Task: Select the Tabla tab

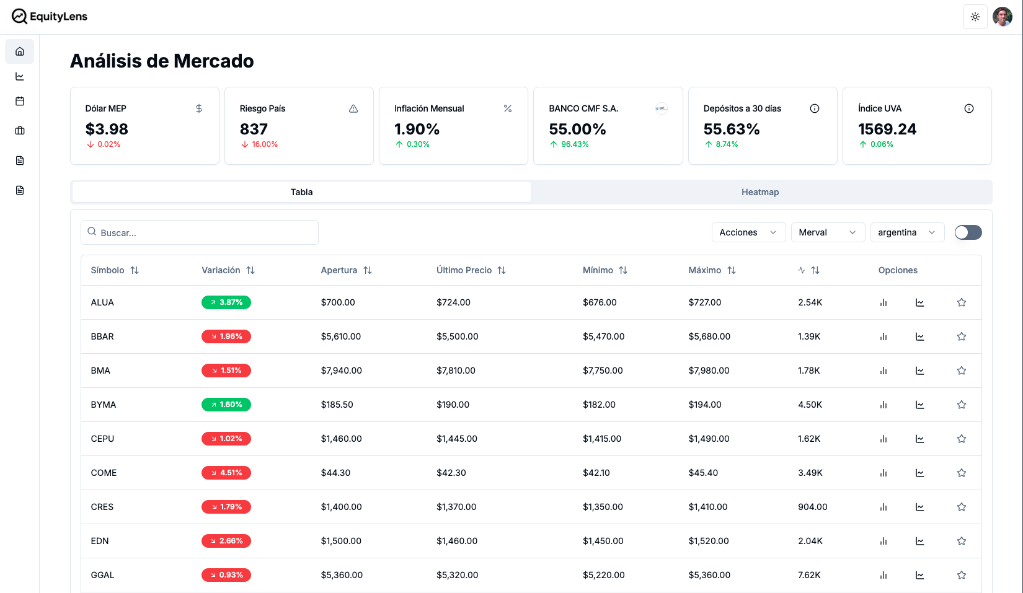Action: [x=301, y=192]
